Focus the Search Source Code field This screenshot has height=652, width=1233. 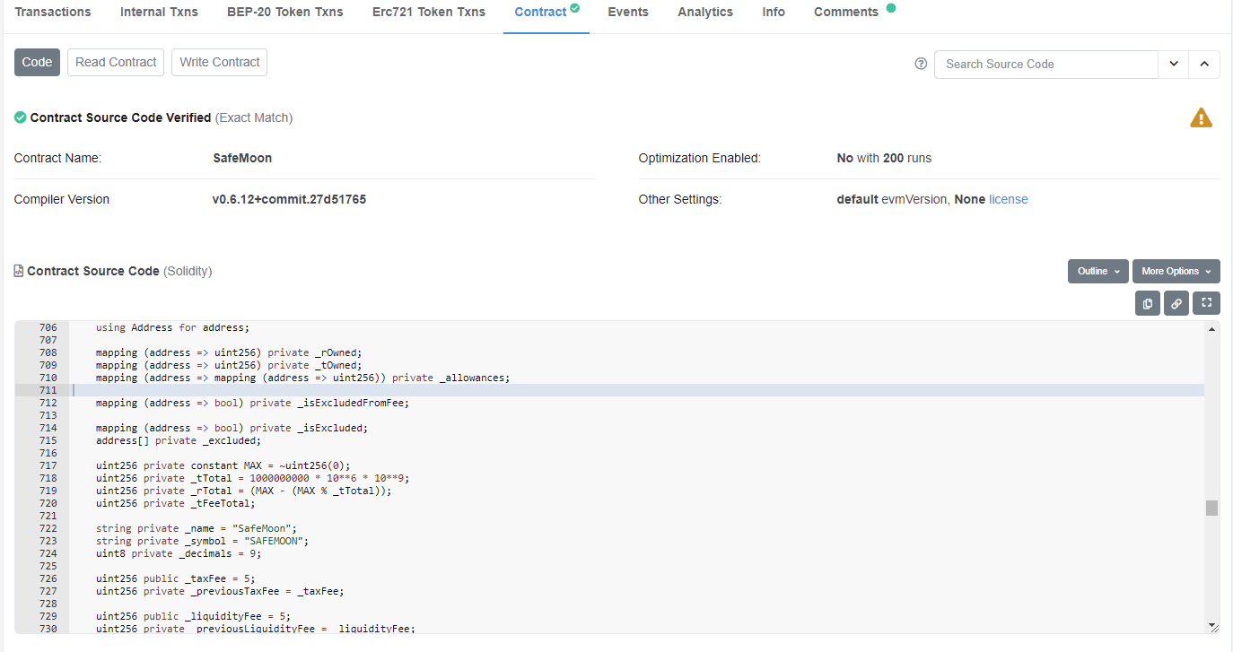(x=1046, y=64)
